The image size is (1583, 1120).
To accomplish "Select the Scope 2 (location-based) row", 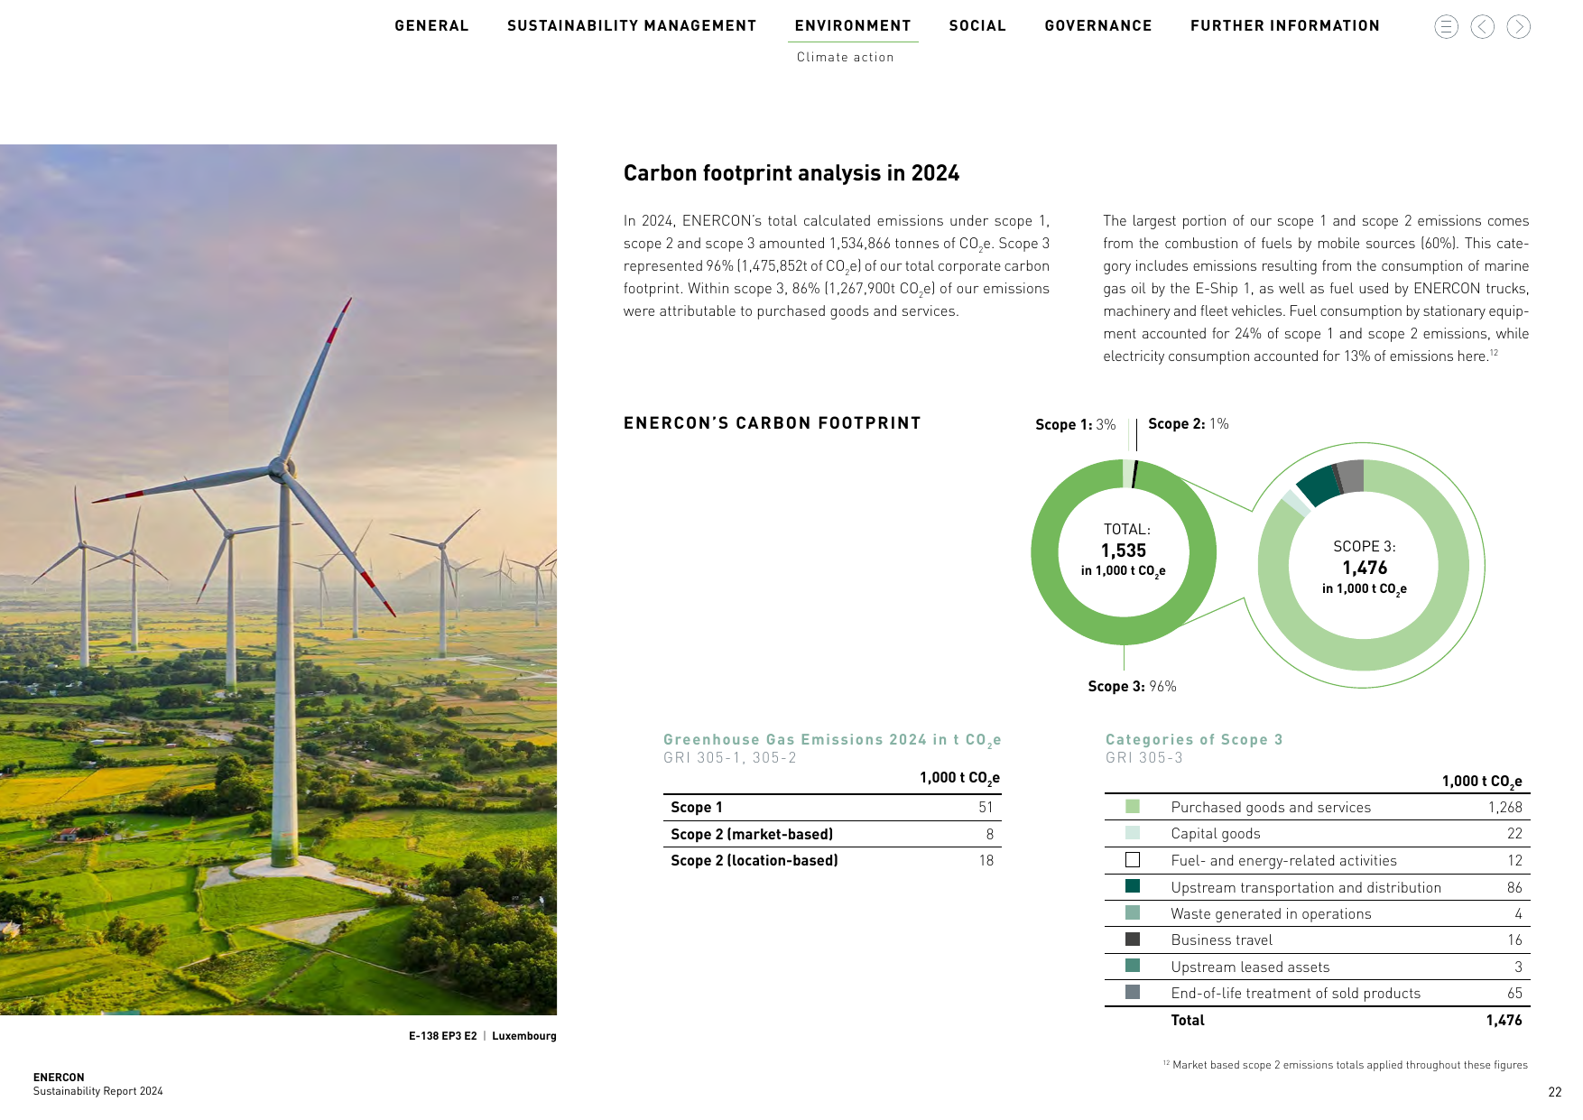I will 832,861.
